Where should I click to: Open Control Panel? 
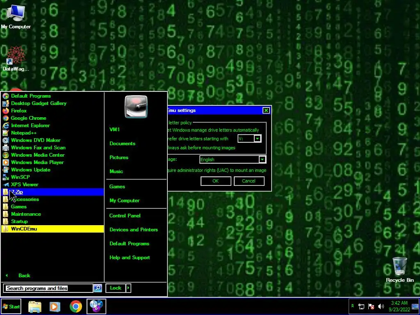(125, 216)
